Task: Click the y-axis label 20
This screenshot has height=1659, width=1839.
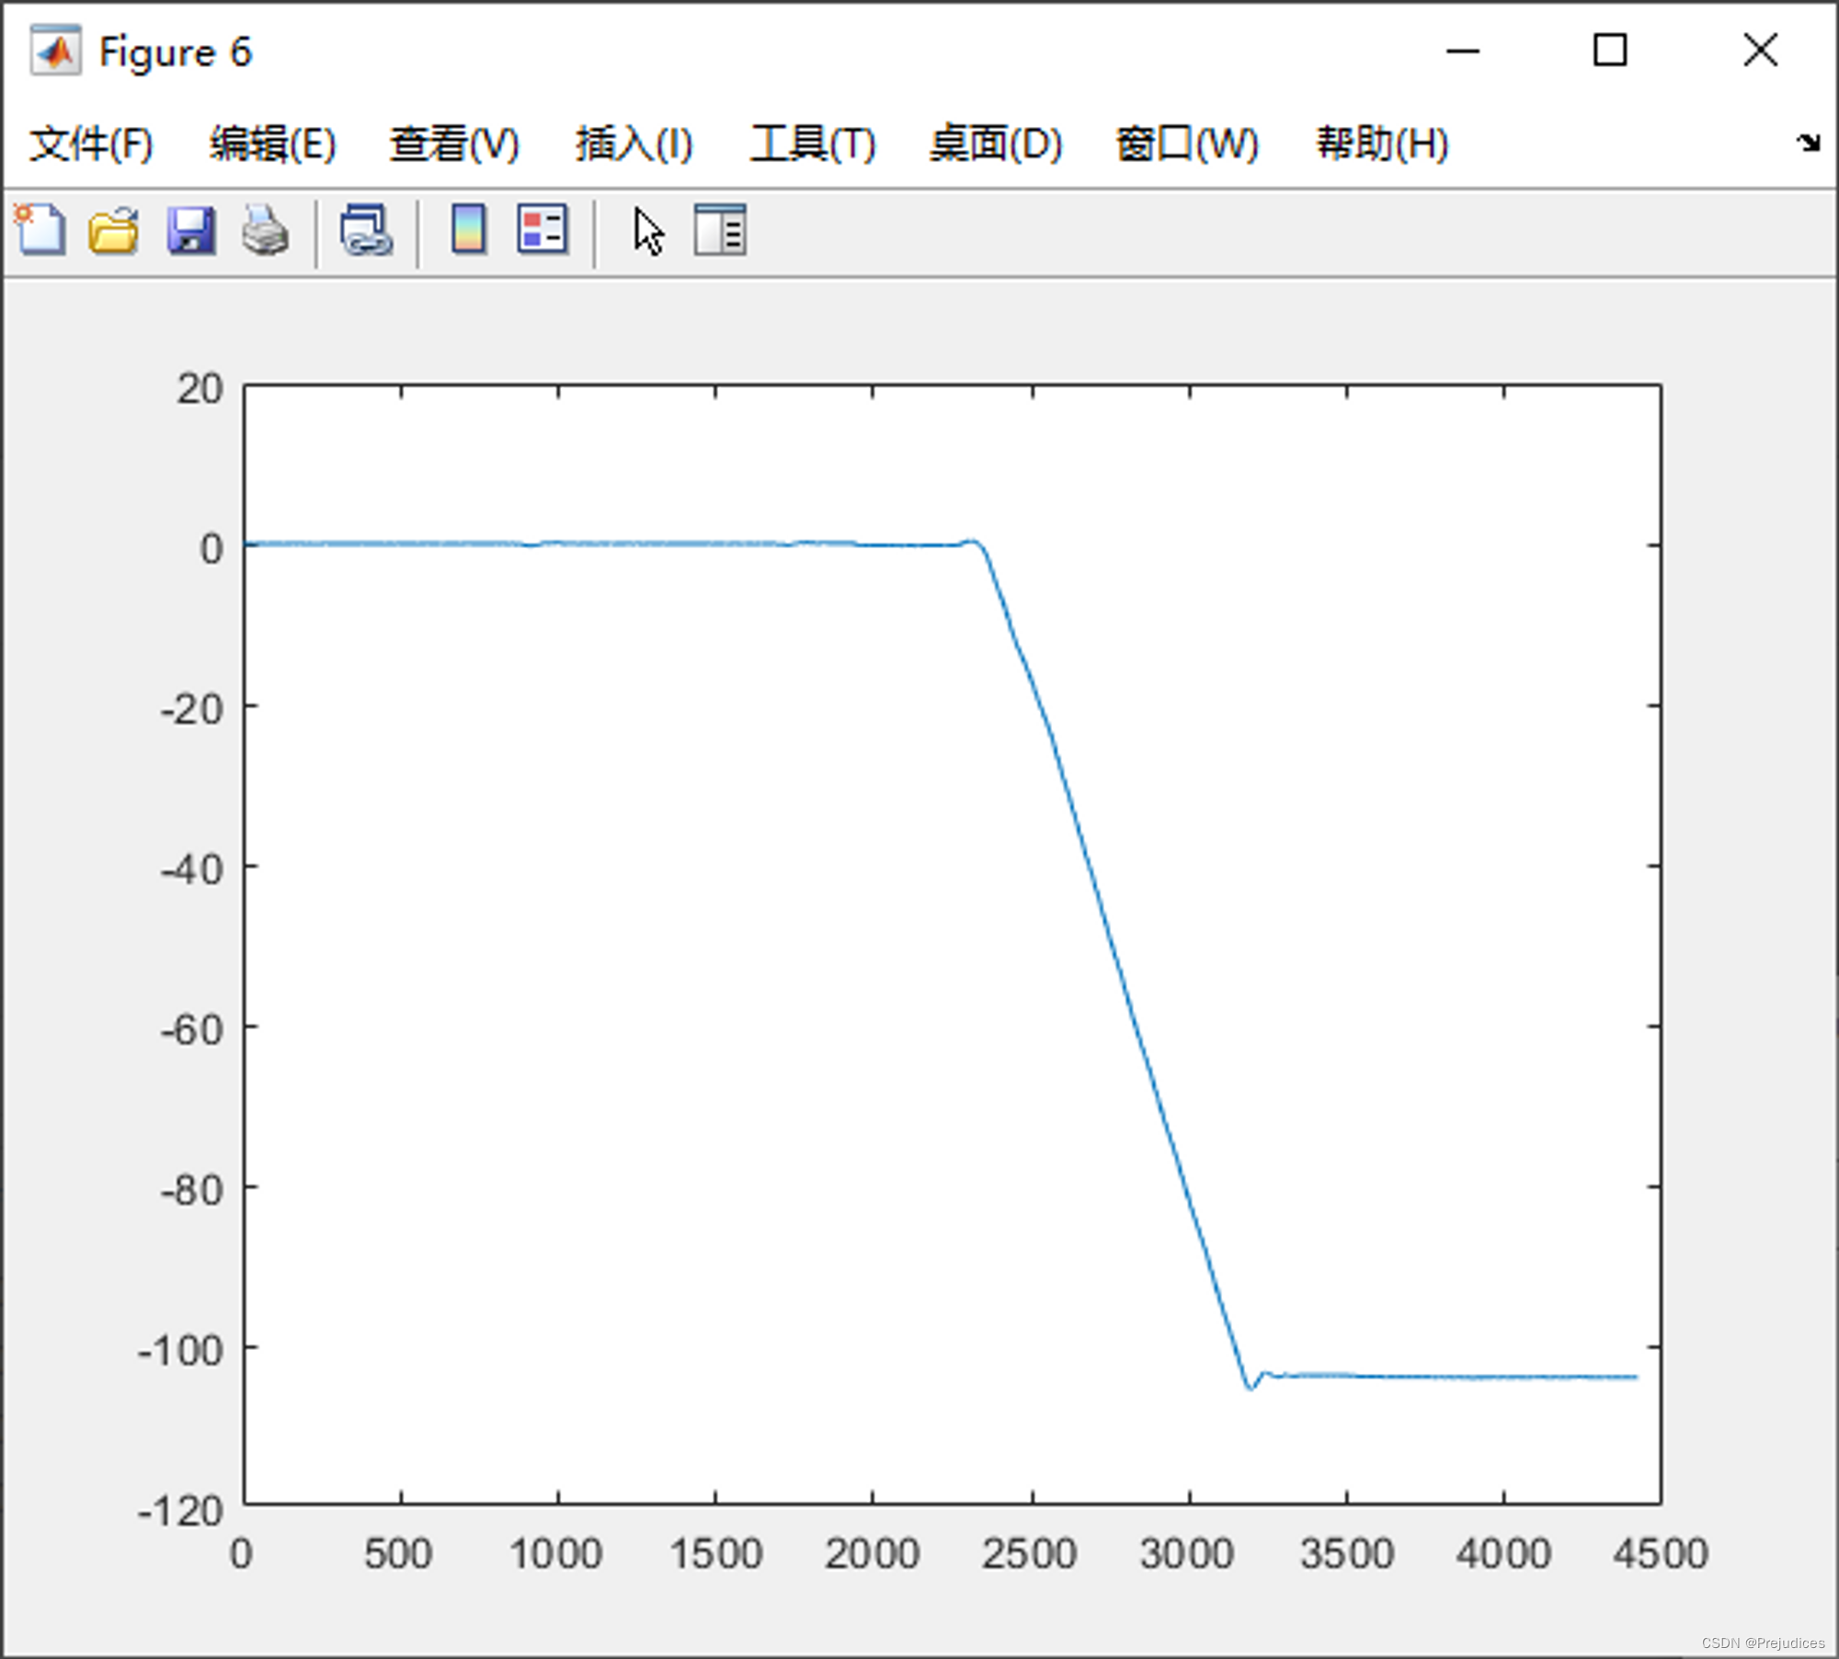Action: tap(200, 389)
